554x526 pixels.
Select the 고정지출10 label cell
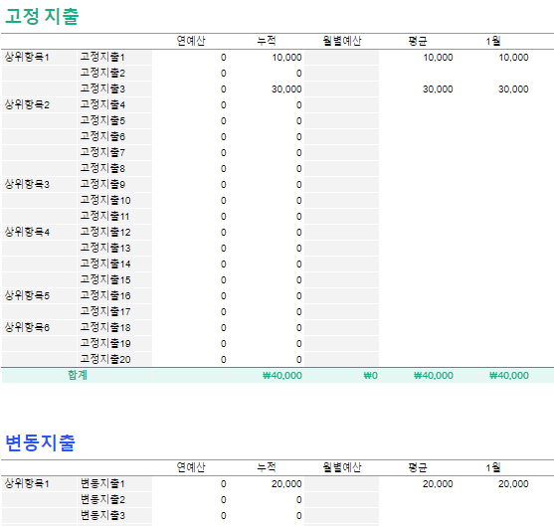[x=114, y=200]
